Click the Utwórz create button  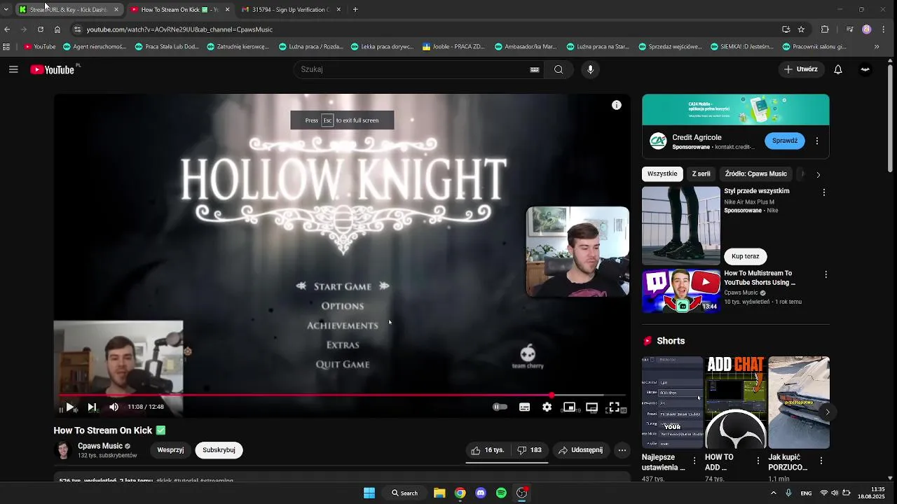[x=801, y=69]
